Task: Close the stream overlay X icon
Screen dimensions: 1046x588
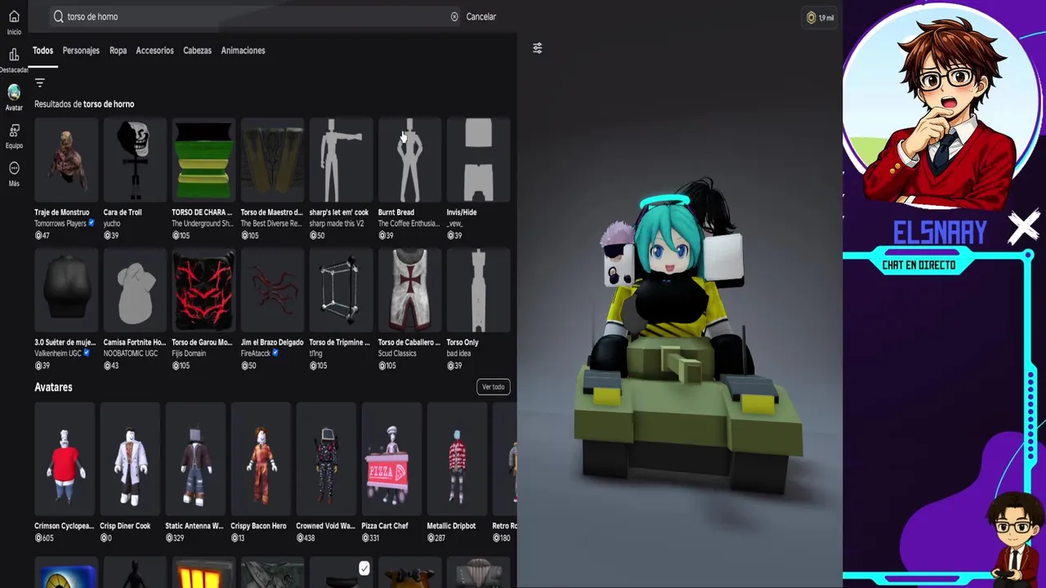Action: click(1022, 228)
